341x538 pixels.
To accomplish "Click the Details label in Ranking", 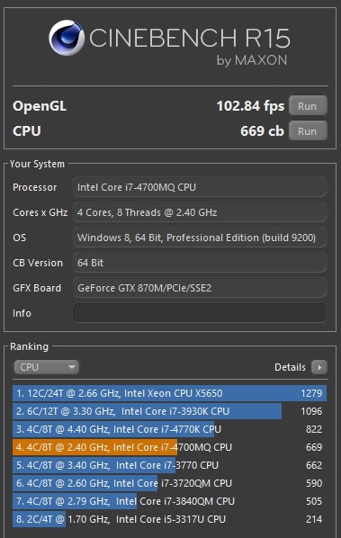I will [x=290, y=367].
